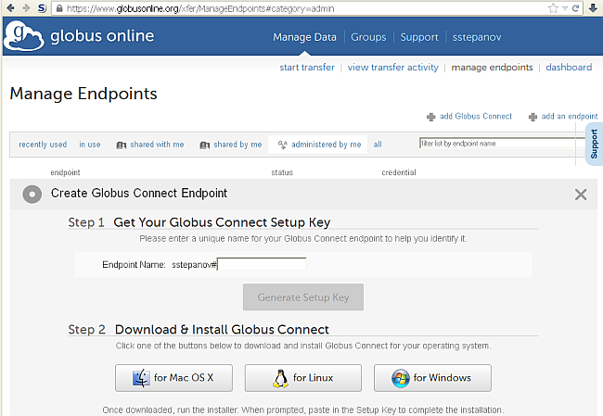Select manage endpoints submenu link

492,68
